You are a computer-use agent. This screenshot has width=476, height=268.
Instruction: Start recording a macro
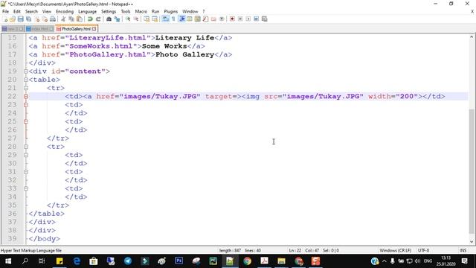click(x=232, y=19)
